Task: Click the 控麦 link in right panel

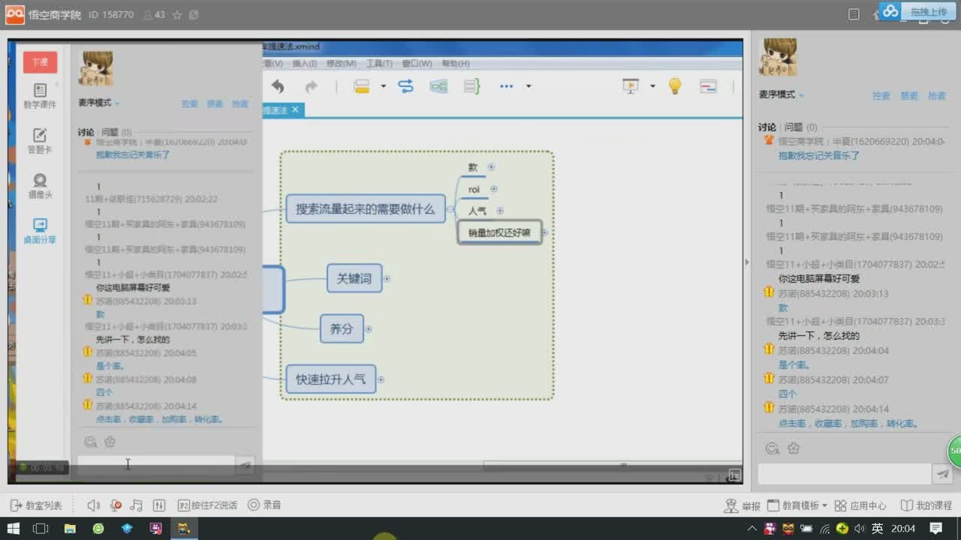Action: coord(881,96)
